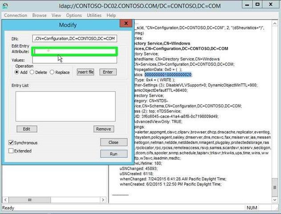Open the Utilities menu
This screenshot has height=214, width=281.
[x=94, y=16]
